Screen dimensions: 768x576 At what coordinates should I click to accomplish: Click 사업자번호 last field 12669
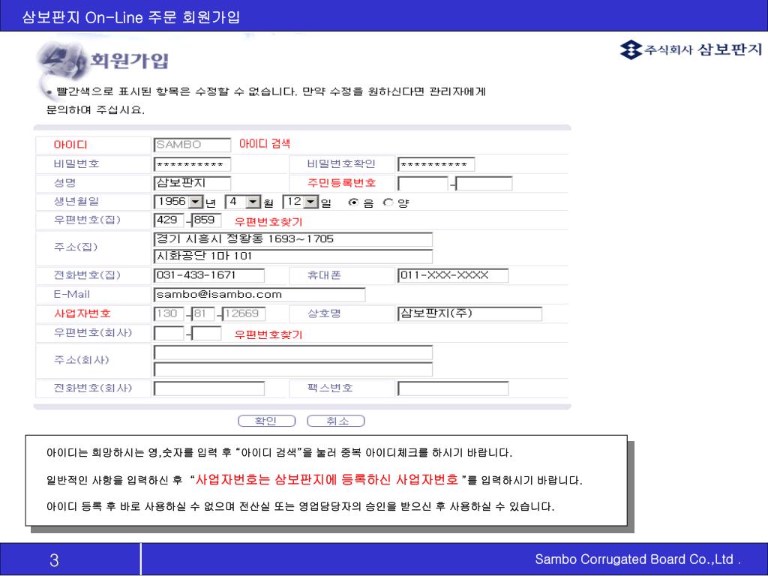point(244,314)
